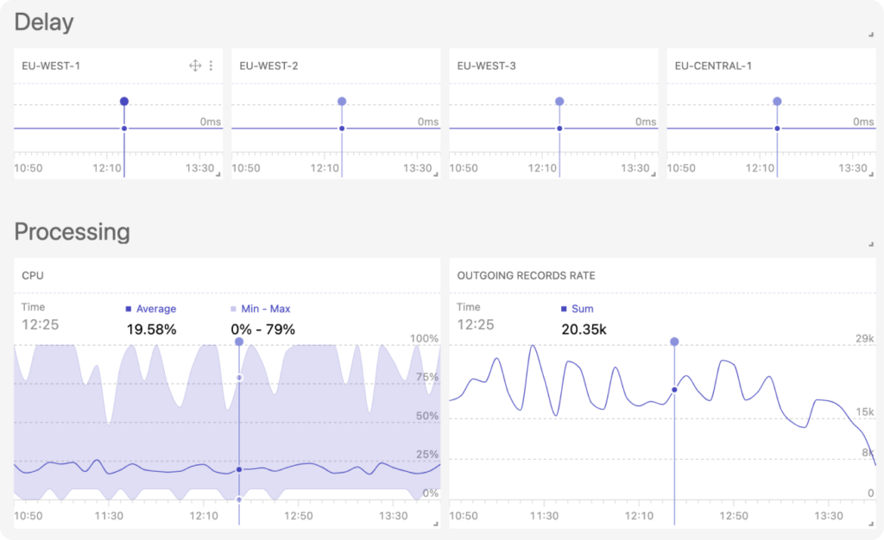Click the Processing section heading
This screenshot has height=540, width=884.
[72, 232]
